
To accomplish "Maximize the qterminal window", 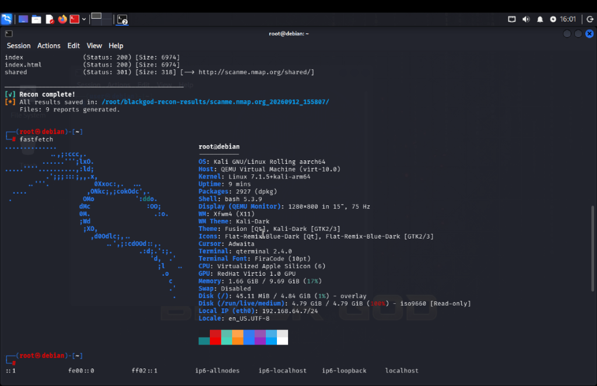I will [578, 33].
